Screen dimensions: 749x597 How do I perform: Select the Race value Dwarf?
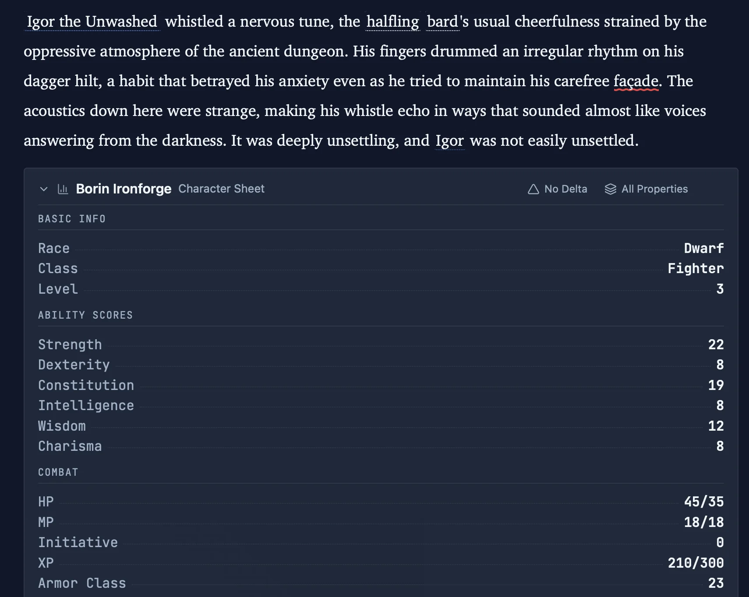(704, 248)
